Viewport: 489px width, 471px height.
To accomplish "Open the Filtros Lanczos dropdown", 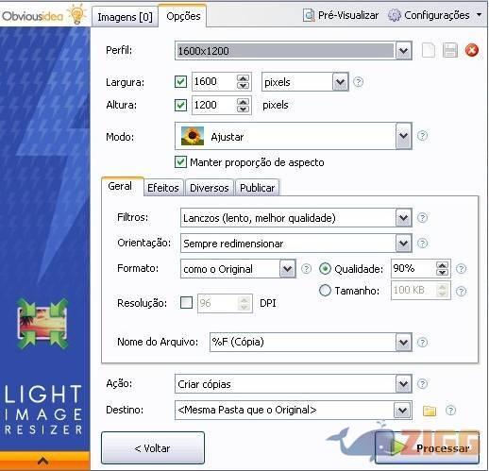I will pos(403,218).
